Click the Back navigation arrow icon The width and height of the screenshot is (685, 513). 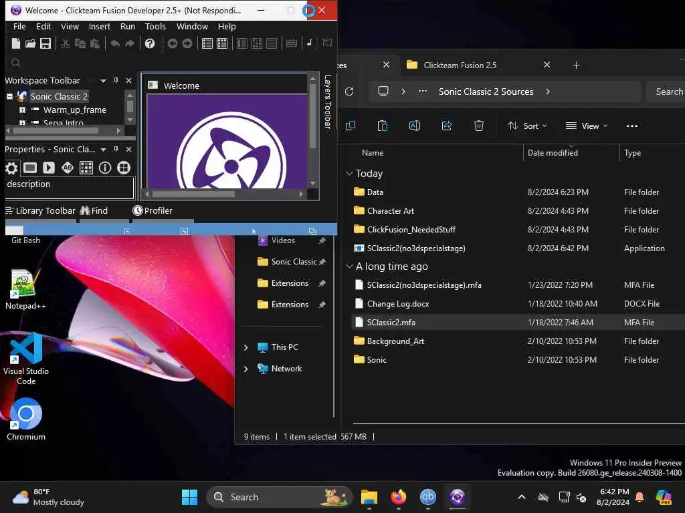click(x=173, y=43)
